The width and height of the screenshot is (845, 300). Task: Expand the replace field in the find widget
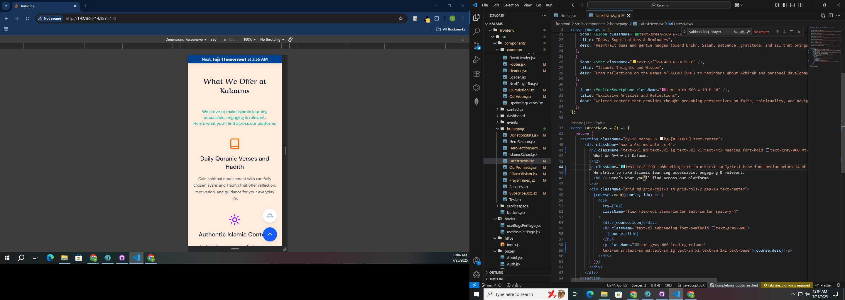coord(684,32)
